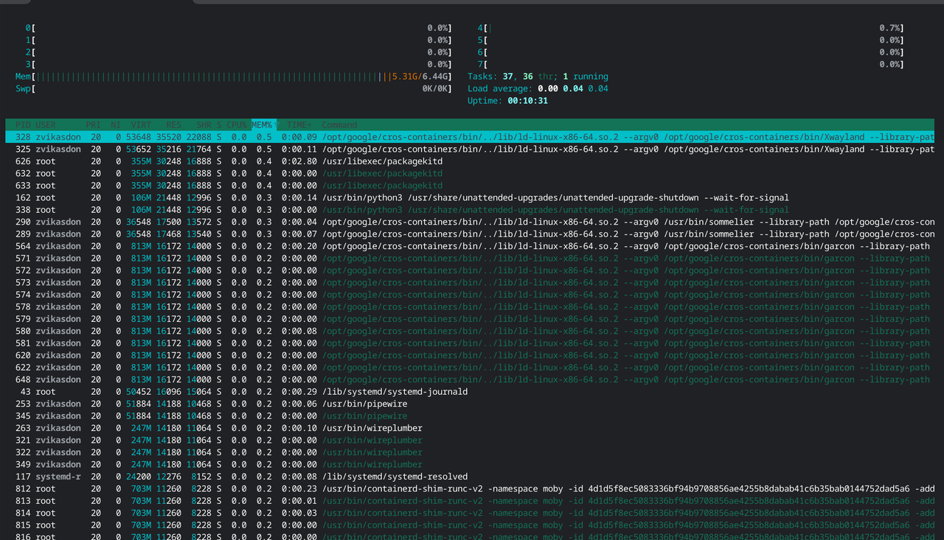Click the highlighted MEM% column header

[263, 125]
